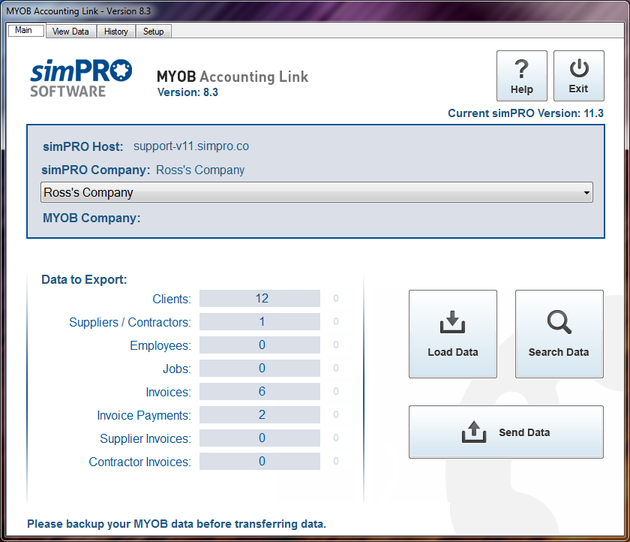Switch to the View Data tab
This screenshot has height=542, width=630.
[x=70, y=31]
